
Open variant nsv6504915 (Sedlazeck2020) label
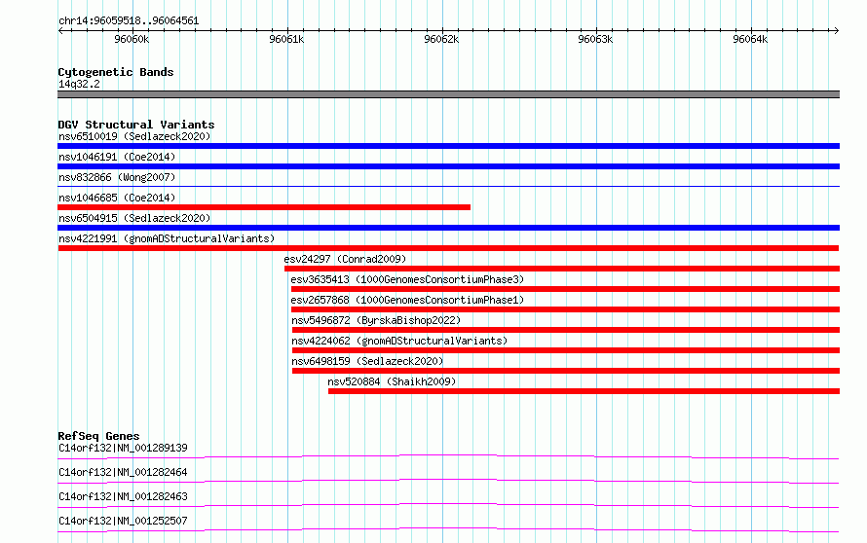134,218
